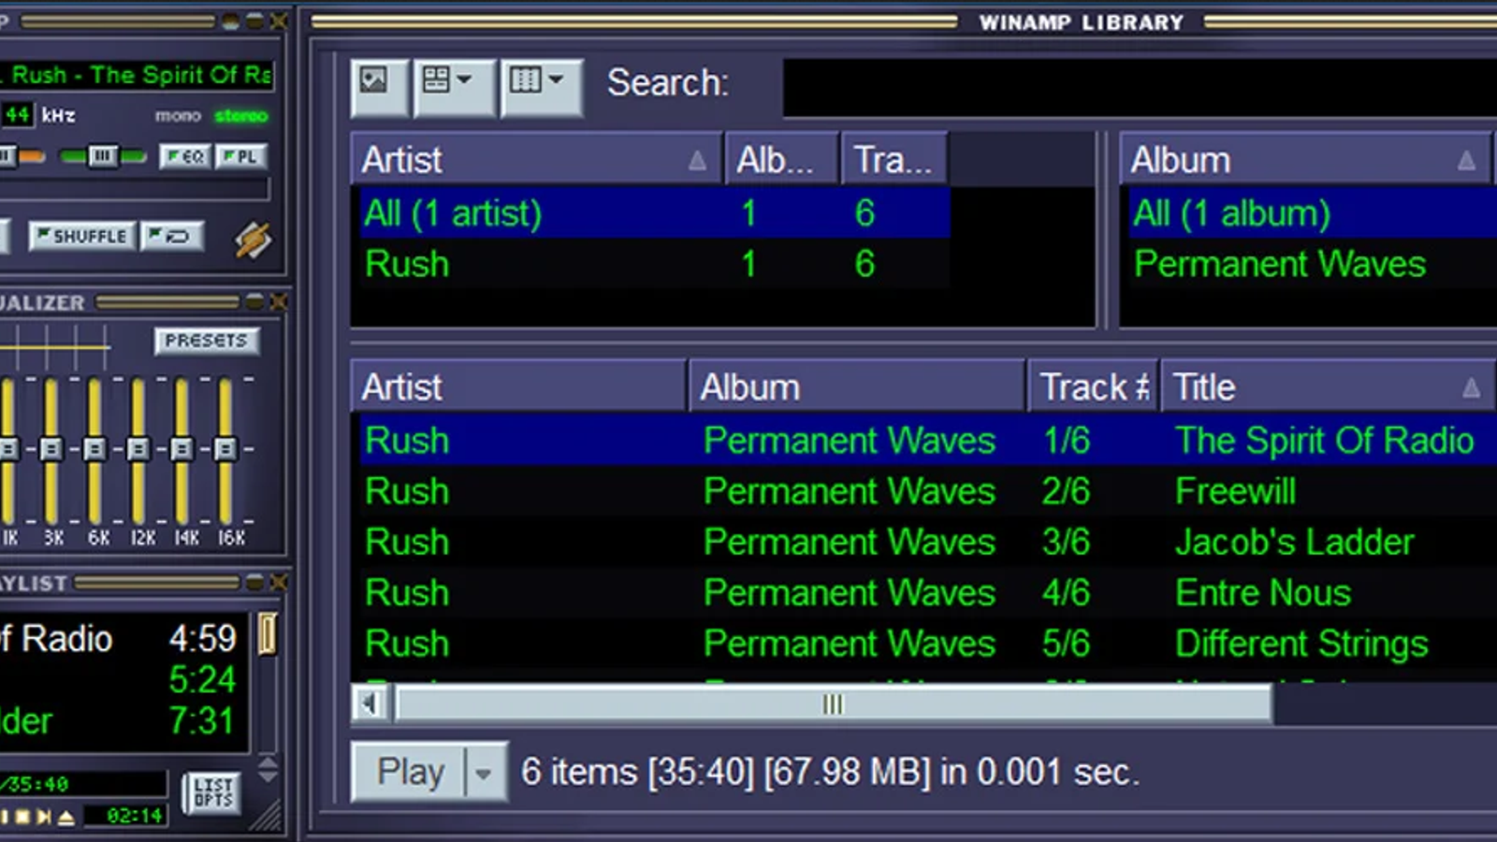1497x842 pixels.
Task: Click the Artist column header in track list
Action: (x=518, y=387)
